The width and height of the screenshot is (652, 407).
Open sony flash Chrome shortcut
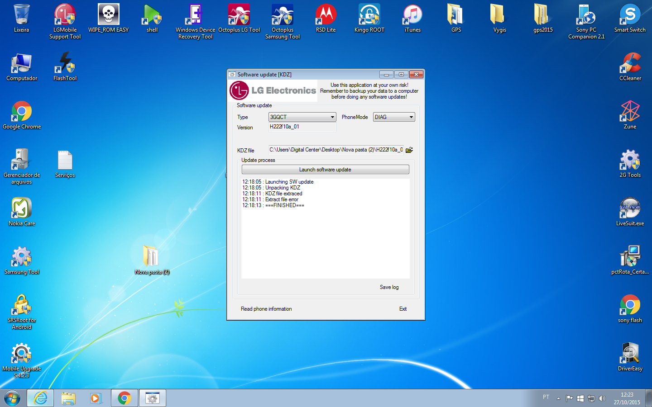(x=630, y=309)
